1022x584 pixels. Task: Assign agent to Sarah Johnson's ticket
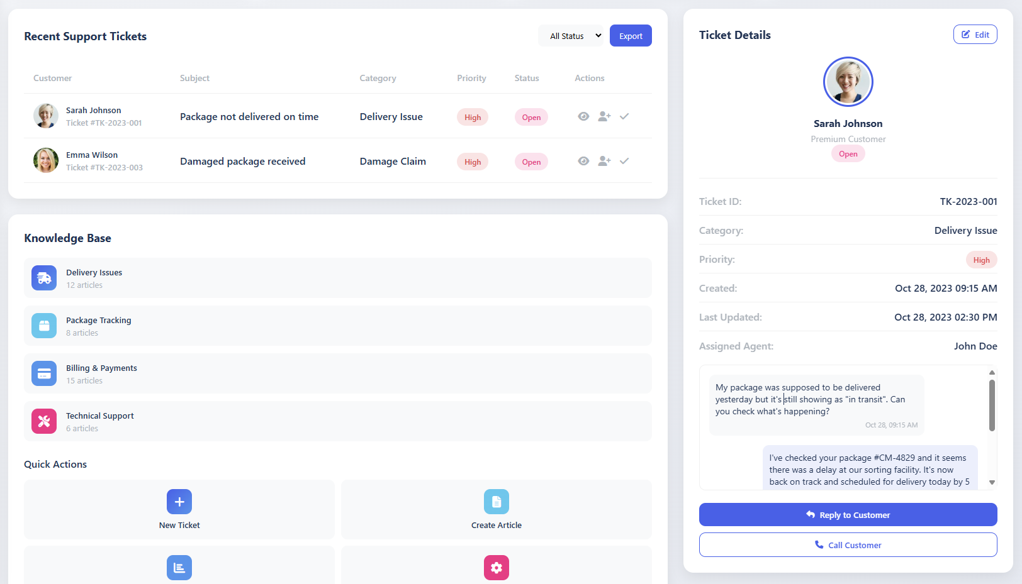[604, 116]
